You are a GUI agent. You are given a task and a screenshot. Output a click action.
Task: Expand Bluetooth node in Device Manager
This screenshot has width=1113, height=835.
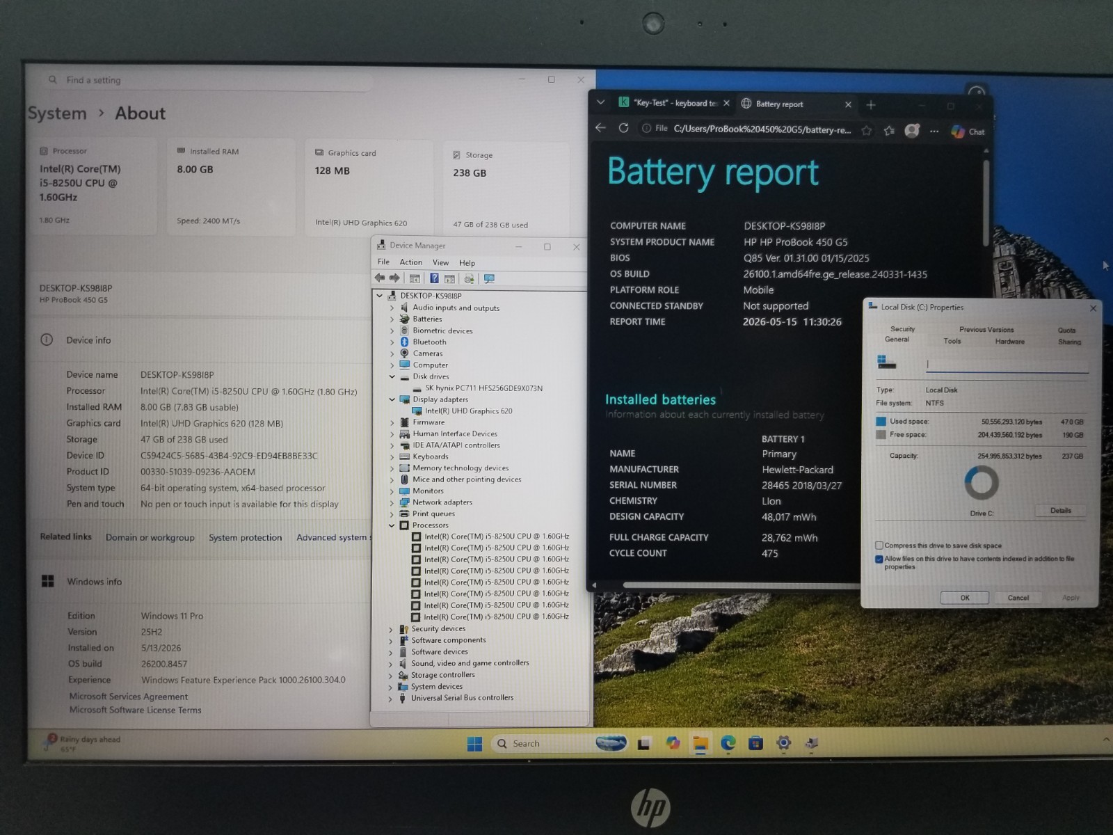click(392, 342)
